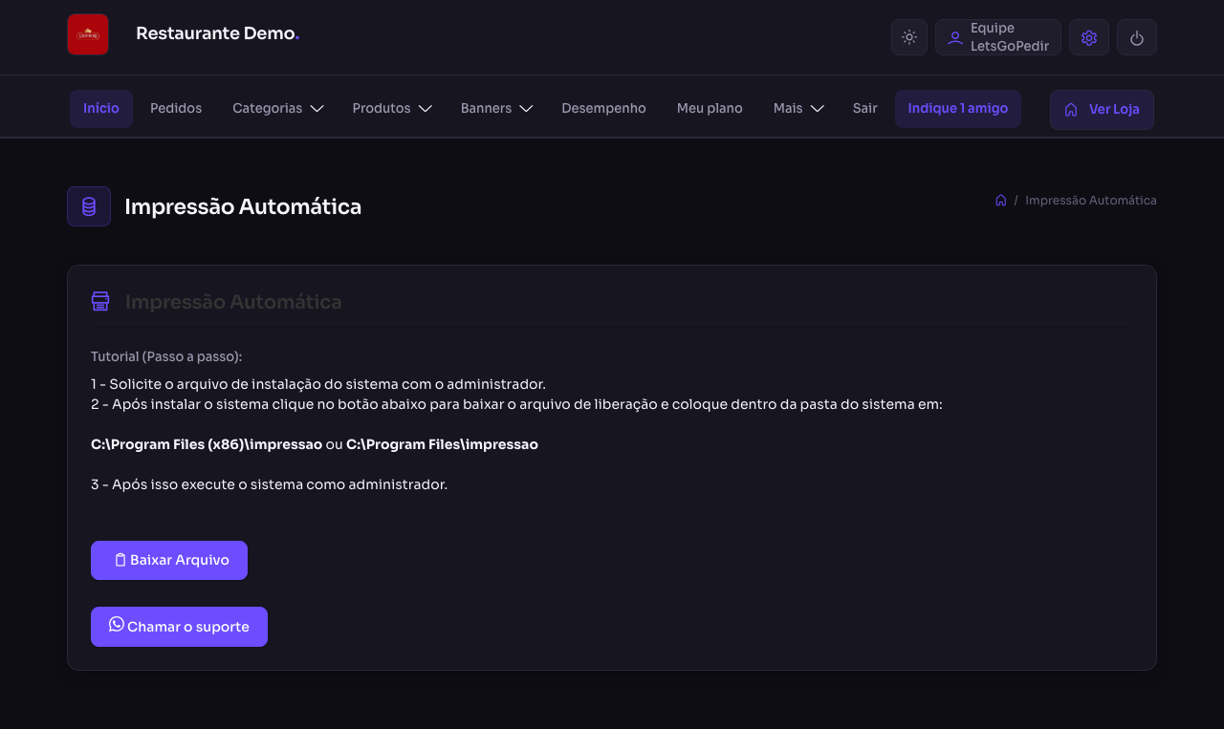Expand the Mais dropdown menu

798,109
